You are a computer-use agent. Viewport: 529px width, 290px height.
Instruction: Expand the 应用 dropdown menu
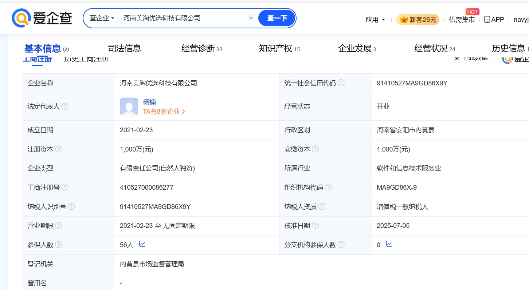375,20
